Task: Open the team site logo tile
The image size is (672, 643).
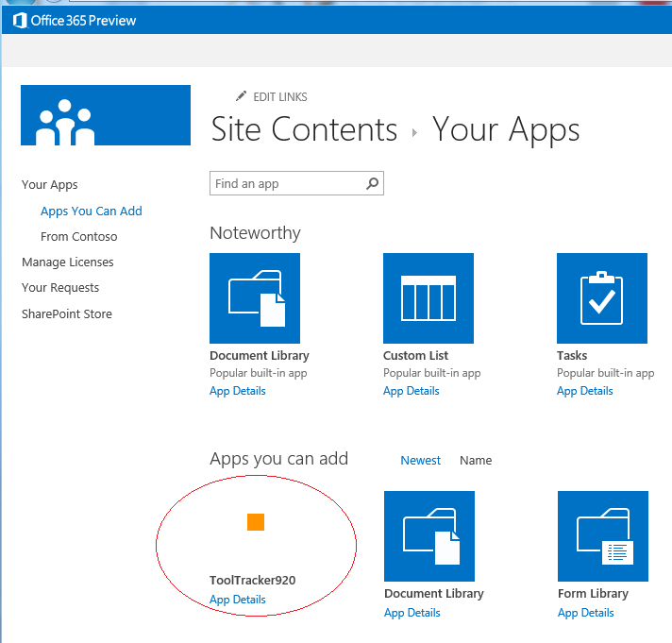Action: tap(106, 116)
